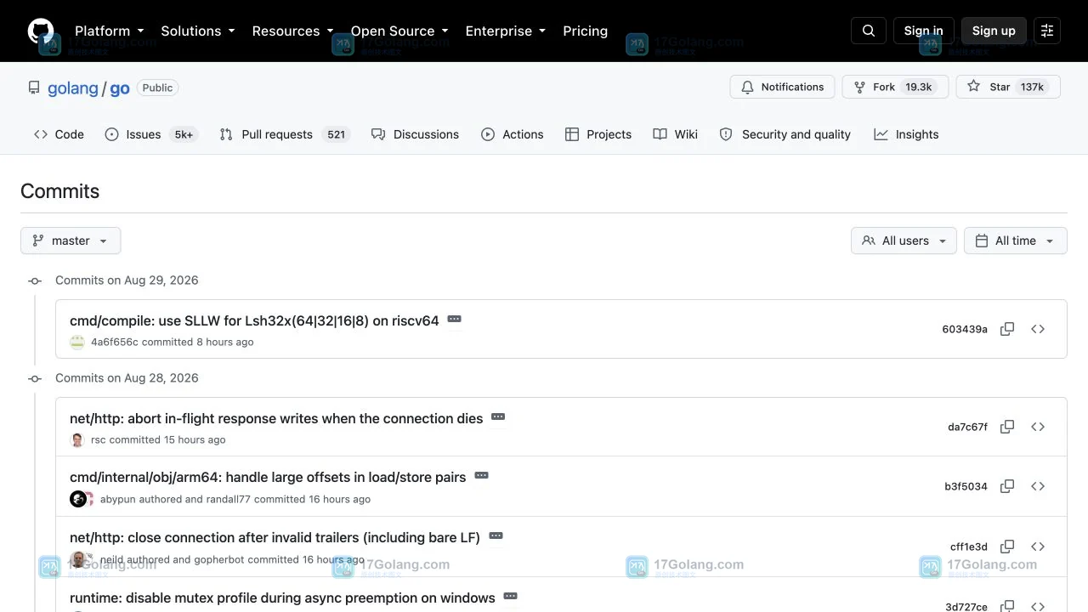Switch to the Discussions tab

(415, 134)
